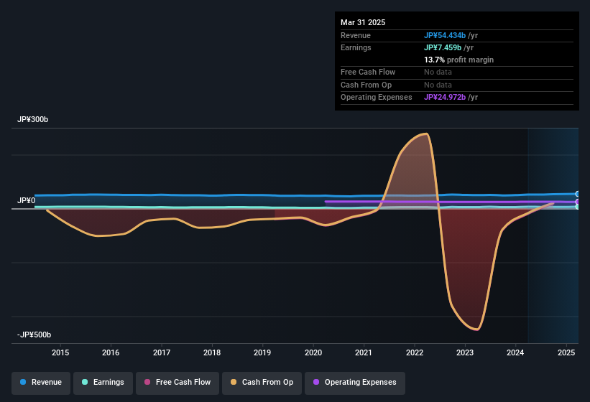
Task: Click the 13.7% profit margin text
Action: coord(458,60)
